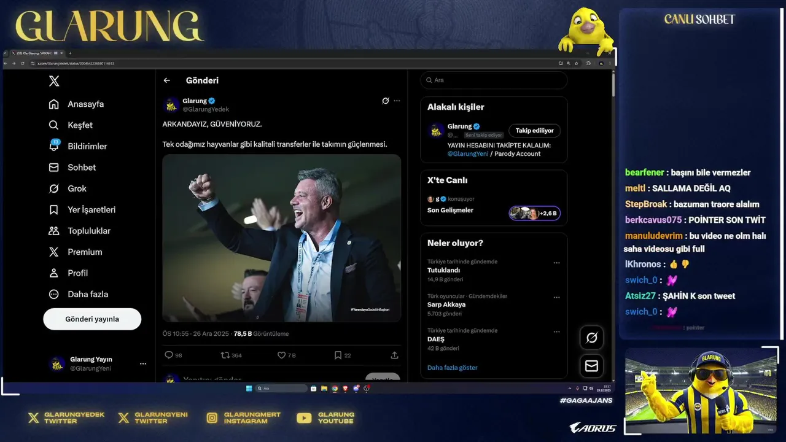Open Anasayfa home page
The width and height of the screenshot is (786, 442).
(x=77, y=104)
